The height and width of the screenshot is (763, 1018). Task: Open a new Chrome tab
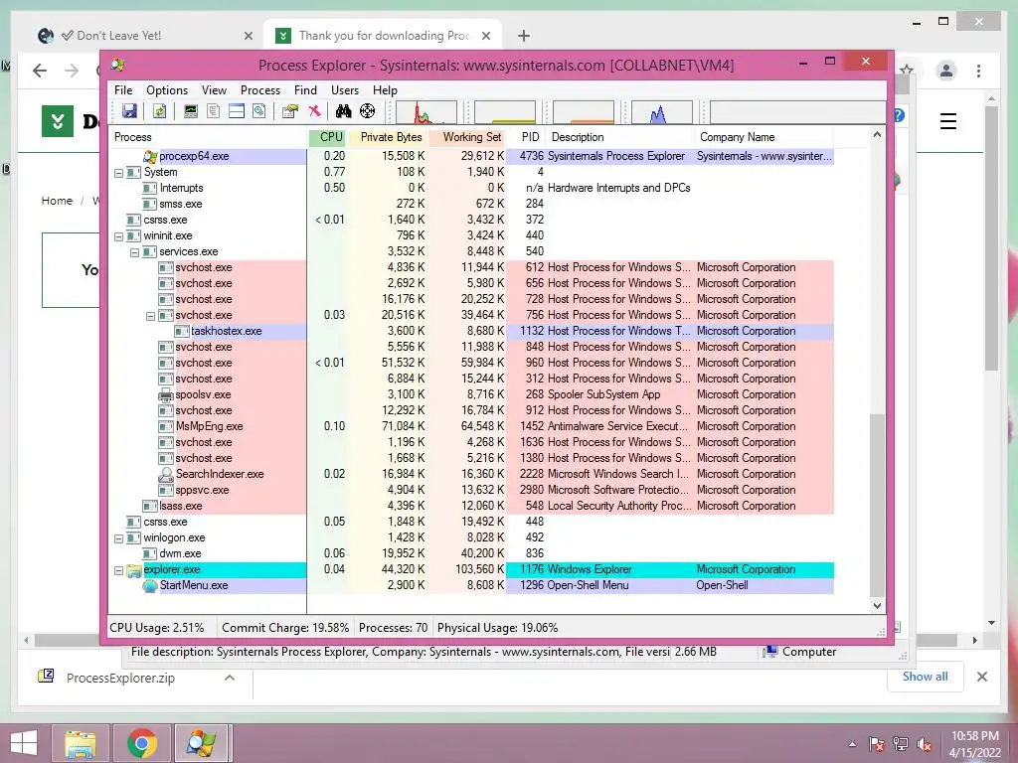pyautogui.click(x=524, y=36)
